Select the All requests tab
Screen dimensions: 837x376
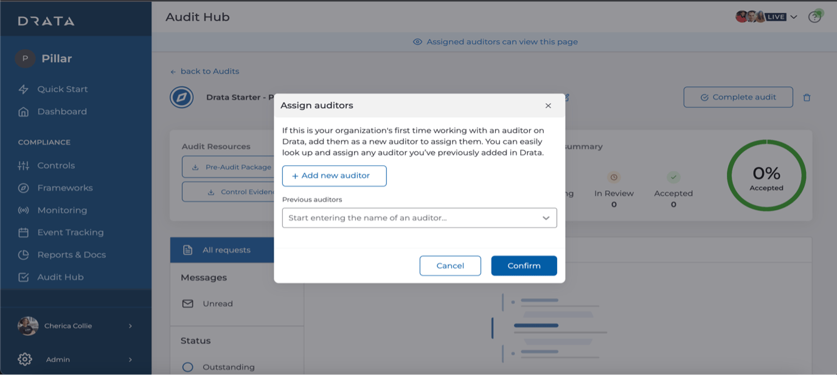226,250
